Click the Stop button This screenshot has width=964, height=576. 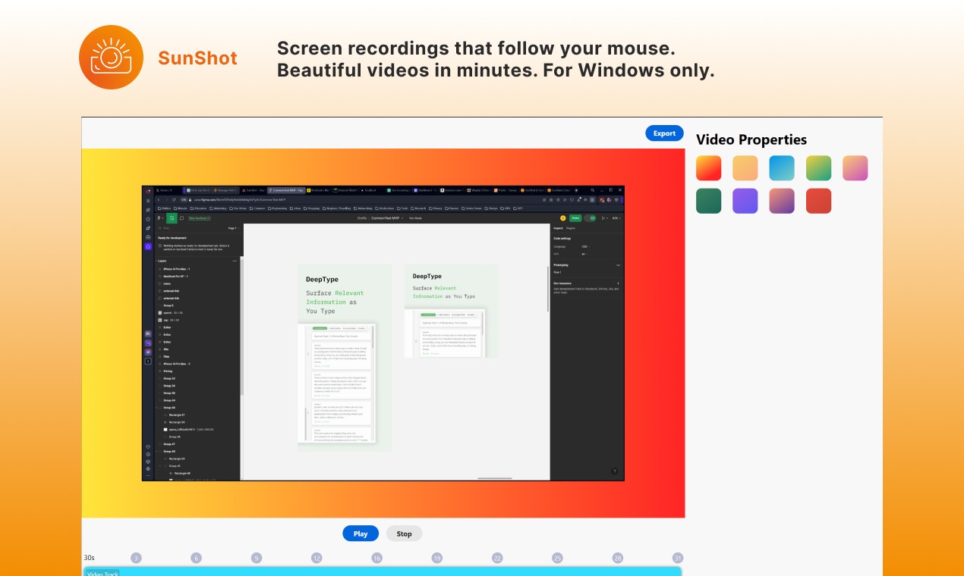pos(404,534)
